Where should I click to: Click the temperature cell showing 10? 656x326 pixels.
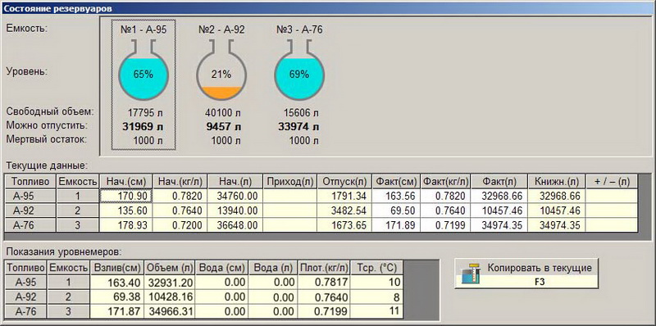(377, 282)
